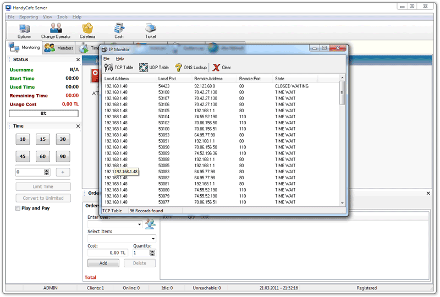The width and height of the screenshot is (440, 297).
Task: Click the Cost input field
Action: pos(108,253)
